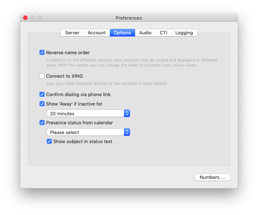Open the Account tab

coord(96,33)
